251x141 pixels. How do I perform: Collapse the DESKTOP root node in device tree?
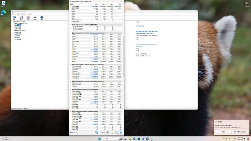[12, 22]
